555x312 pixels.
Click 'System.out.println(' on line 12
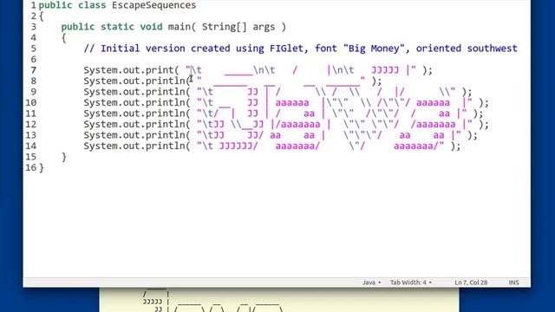(137, 125)
